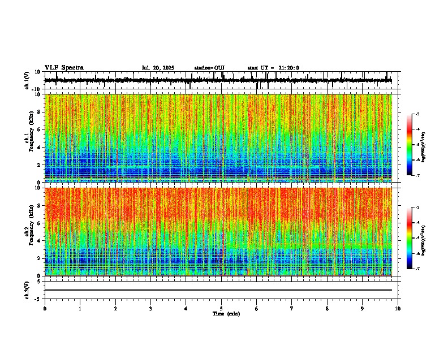
Task: Click the flat ch.3 voltage trace line
Action: pyautogui.click(x=218, y=290)
